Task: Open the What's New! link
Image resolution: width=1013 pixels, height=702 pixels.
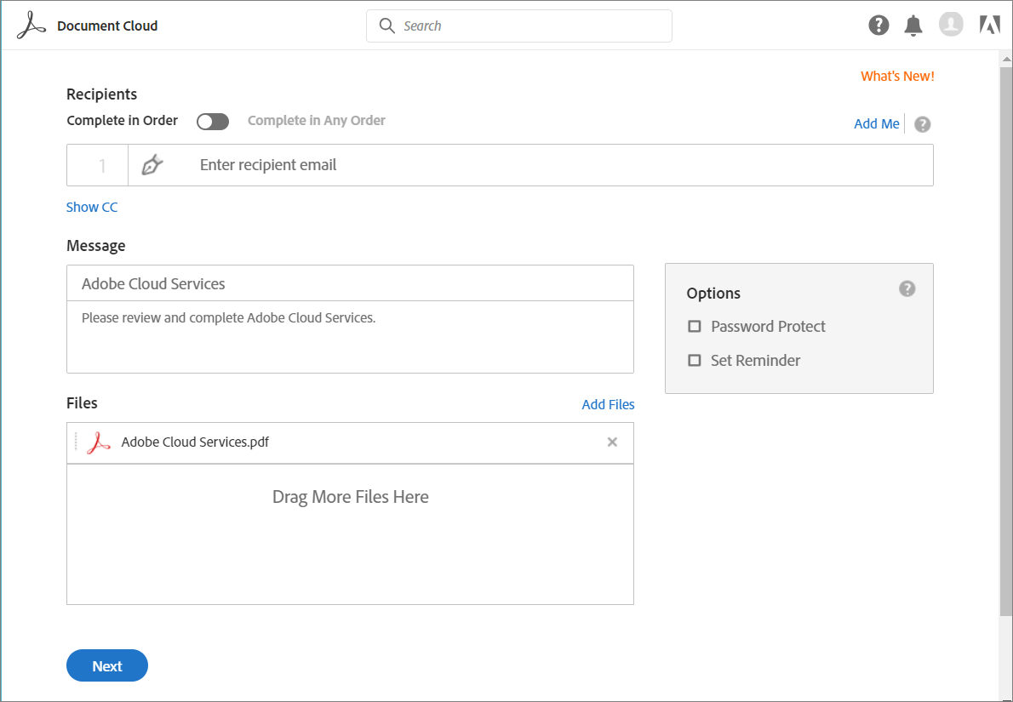Action: [897, 77]
